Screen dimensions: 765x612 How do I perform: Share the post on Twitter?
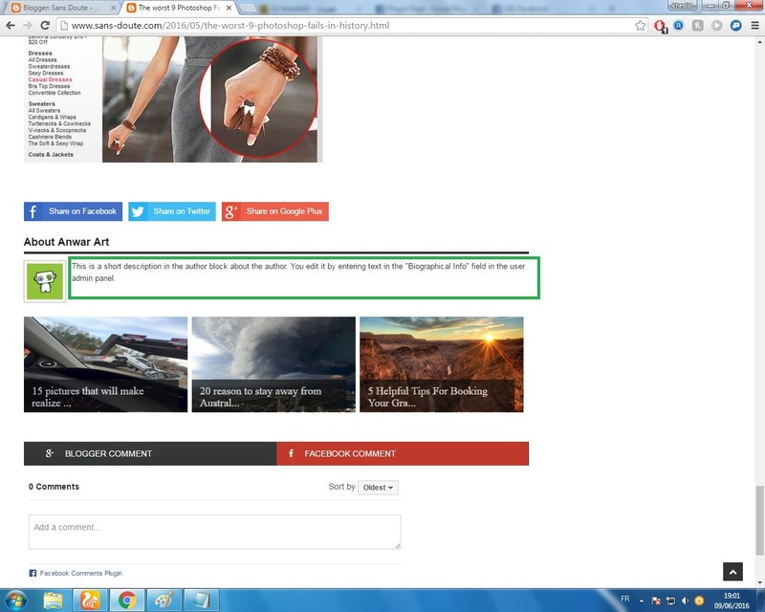click(172, 211)
